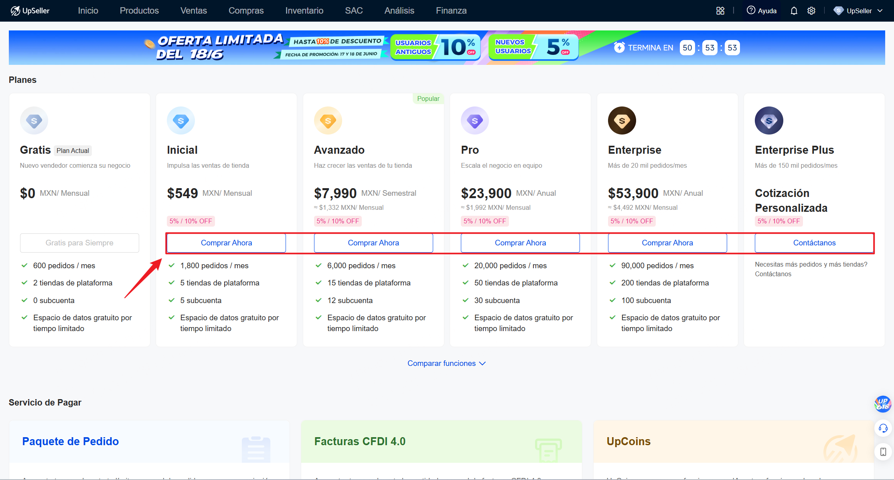Click the rocket icon in UpCoins card
The image size is (894, 480).
[840, 448]
